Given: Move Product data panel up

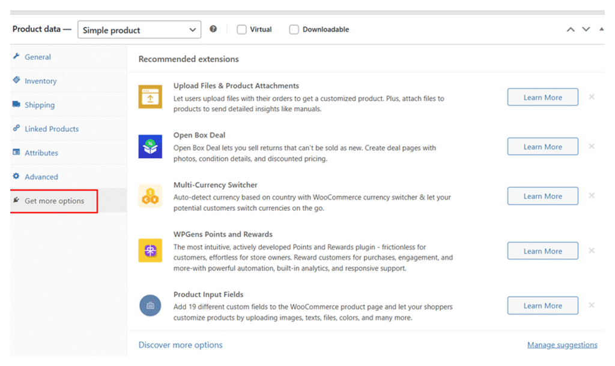Looking at the screenshot, I should [571, 29].
